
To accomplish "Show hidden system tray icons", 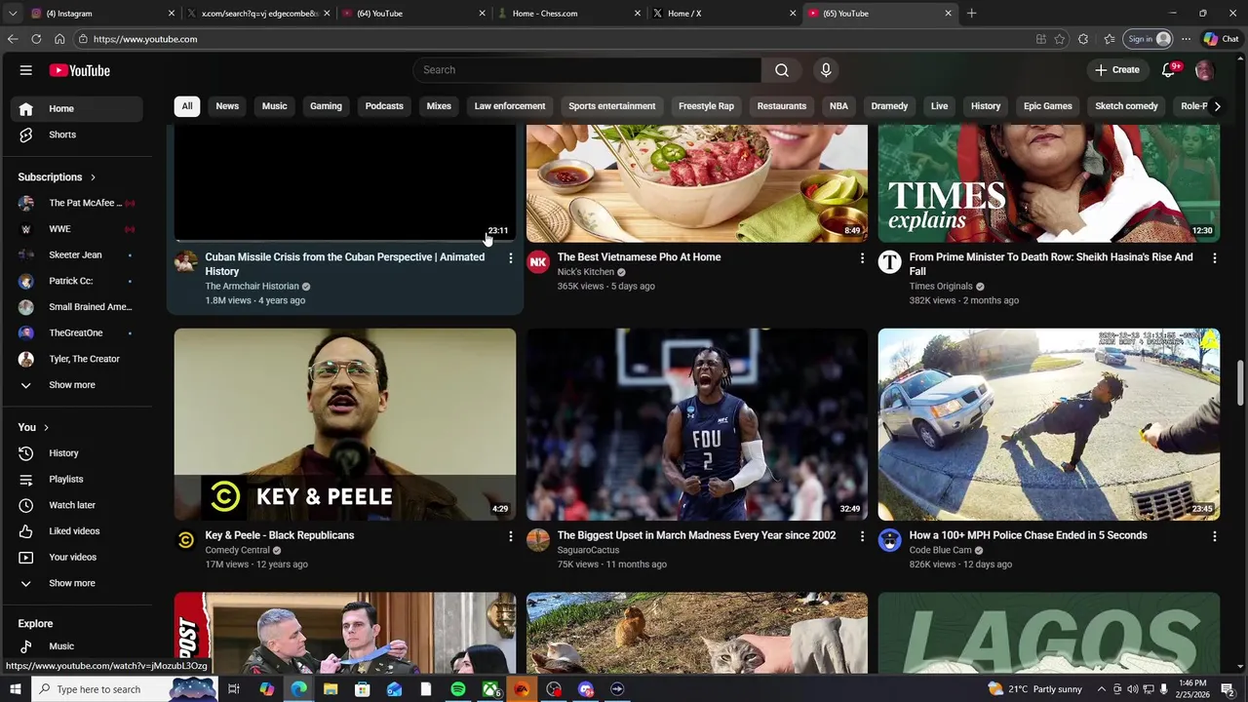I will click(x=1101, y=689).
